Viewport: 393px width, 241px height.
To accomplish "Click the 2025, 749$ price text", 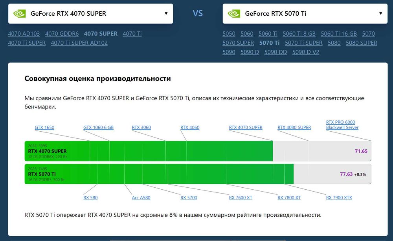I will (x=37, y=169).
